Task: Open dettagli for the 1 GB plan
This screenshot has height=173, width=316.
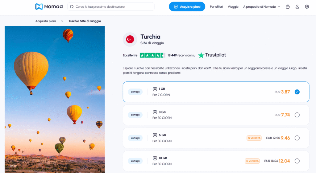Action: point(135,92)
